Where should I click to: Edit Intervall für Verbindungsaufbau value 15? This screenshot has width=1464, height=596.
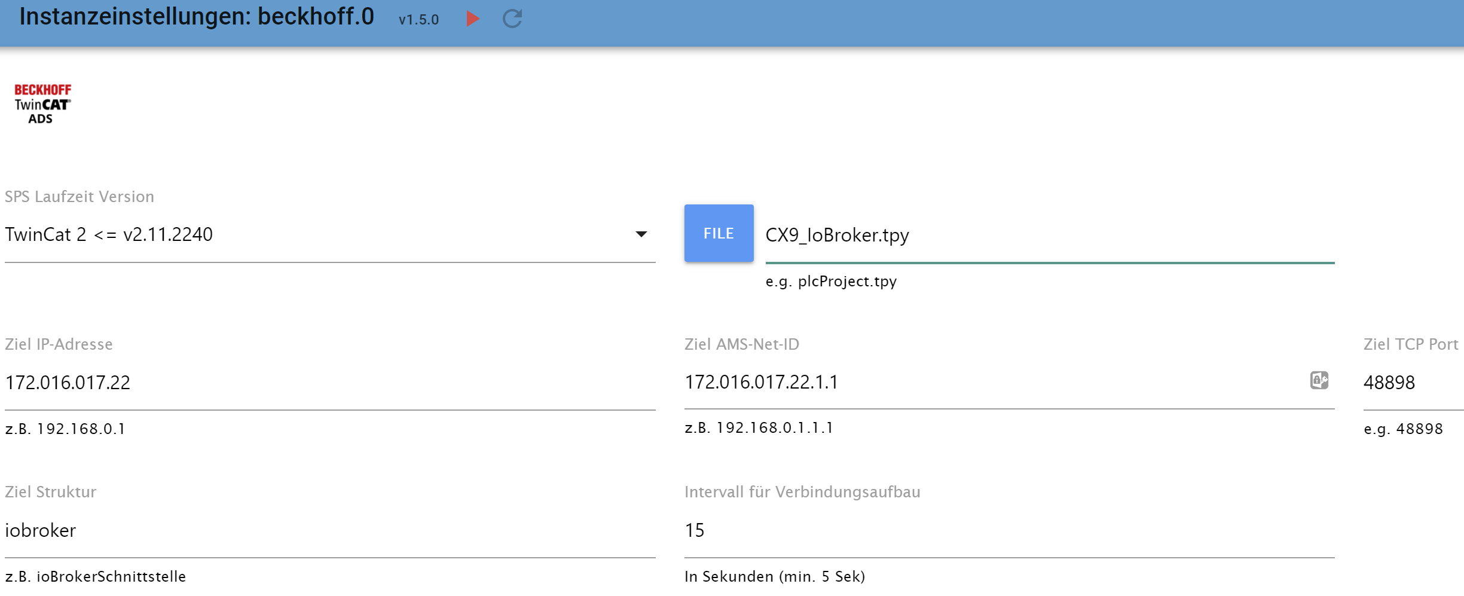(x=1009, y=530)
